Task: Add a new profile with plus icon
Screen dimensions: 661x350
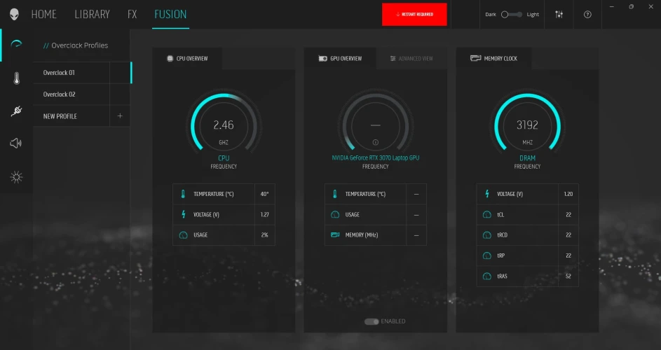Action: [120, 116]
